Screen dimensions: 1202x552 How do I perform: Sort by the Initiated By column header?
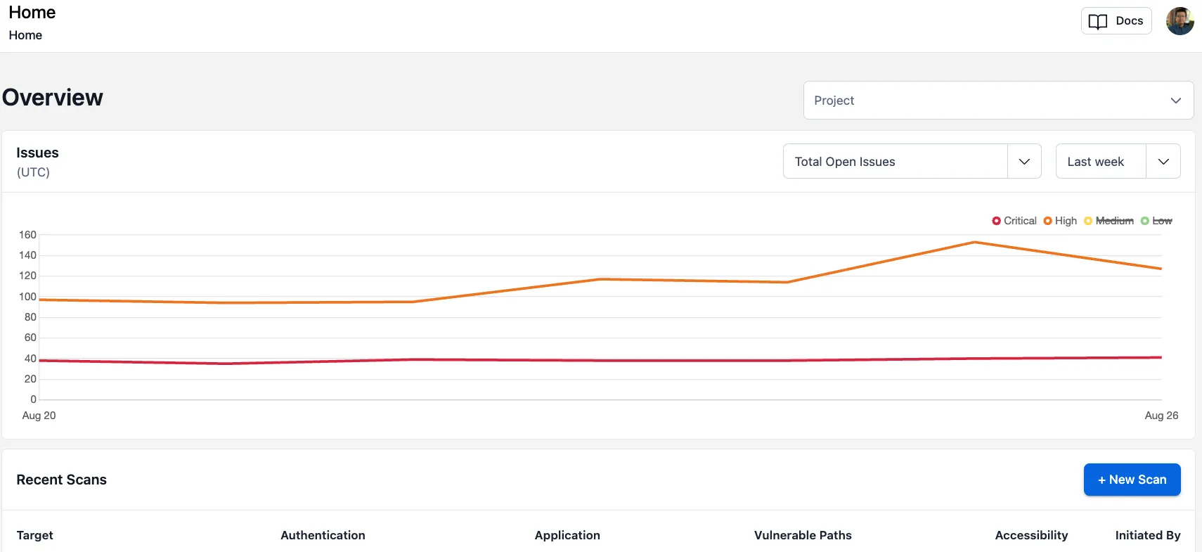tap(1148, 535)
